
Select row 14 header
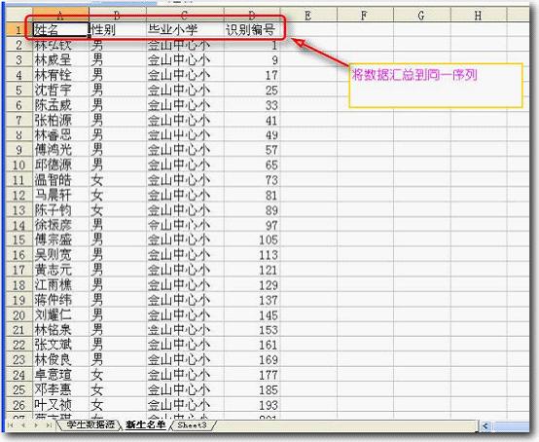tap(19, 225)
